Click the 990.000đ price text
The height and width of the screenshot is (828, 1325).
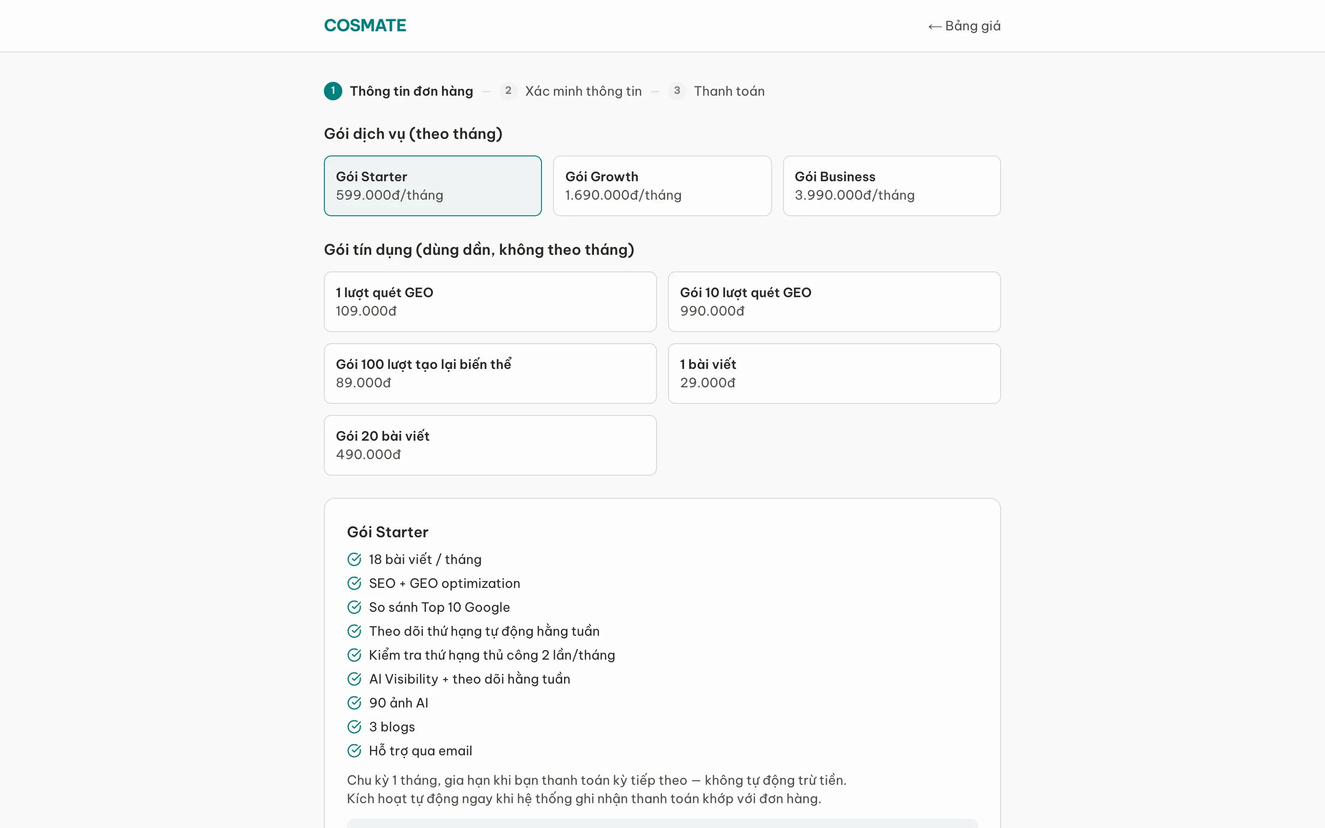click(x=712, y=311)
